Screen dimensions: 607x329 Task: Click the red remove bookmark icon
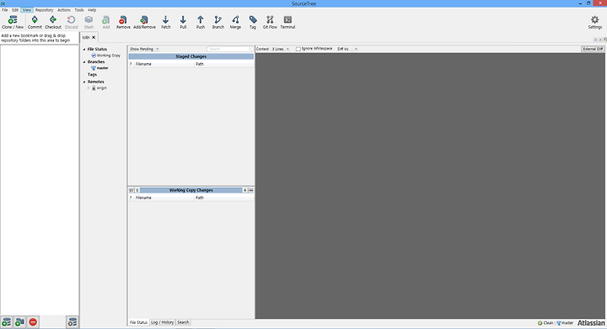coord(33,321)
